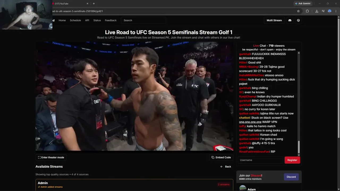The height and width of the screenshot is (191, 340).
Task: Open the Chrome three-dot menu
Action: pyautogui.click(x=336, y=11)
